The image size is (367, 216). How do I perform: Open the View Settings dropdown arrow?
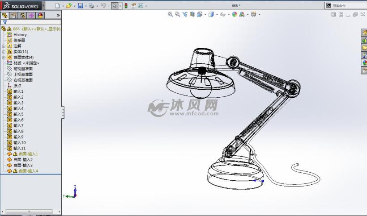coord(259,15)
